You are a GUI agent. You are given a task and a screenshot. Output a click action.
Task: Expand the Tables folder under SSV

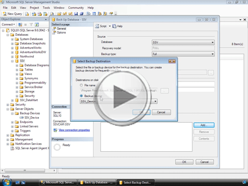click(x=17, y=70)
